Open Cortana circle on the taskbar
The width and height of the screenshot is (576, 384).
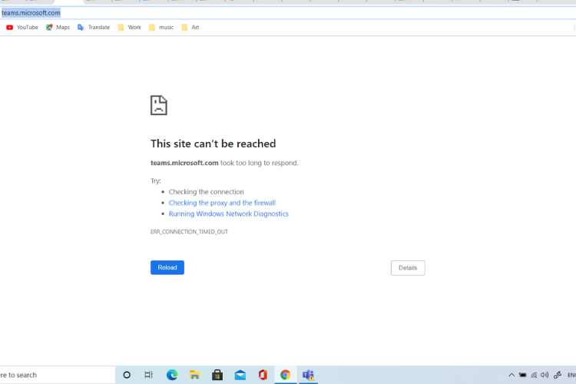click(127, 375)
